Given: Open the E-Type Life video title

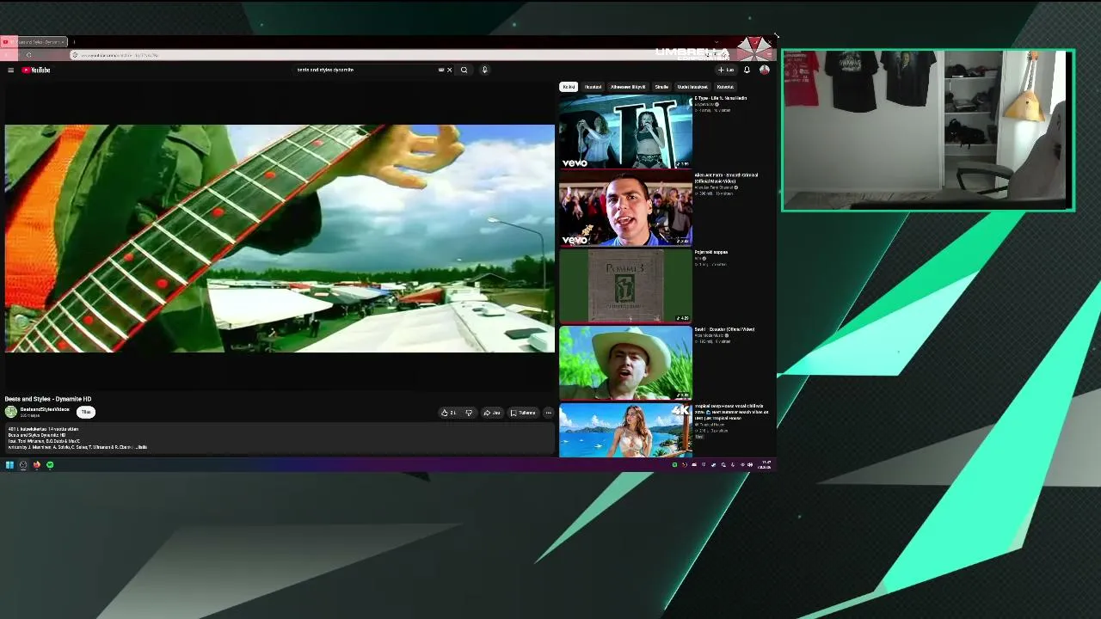Looking at the screenshot, I should click(721, 98).
